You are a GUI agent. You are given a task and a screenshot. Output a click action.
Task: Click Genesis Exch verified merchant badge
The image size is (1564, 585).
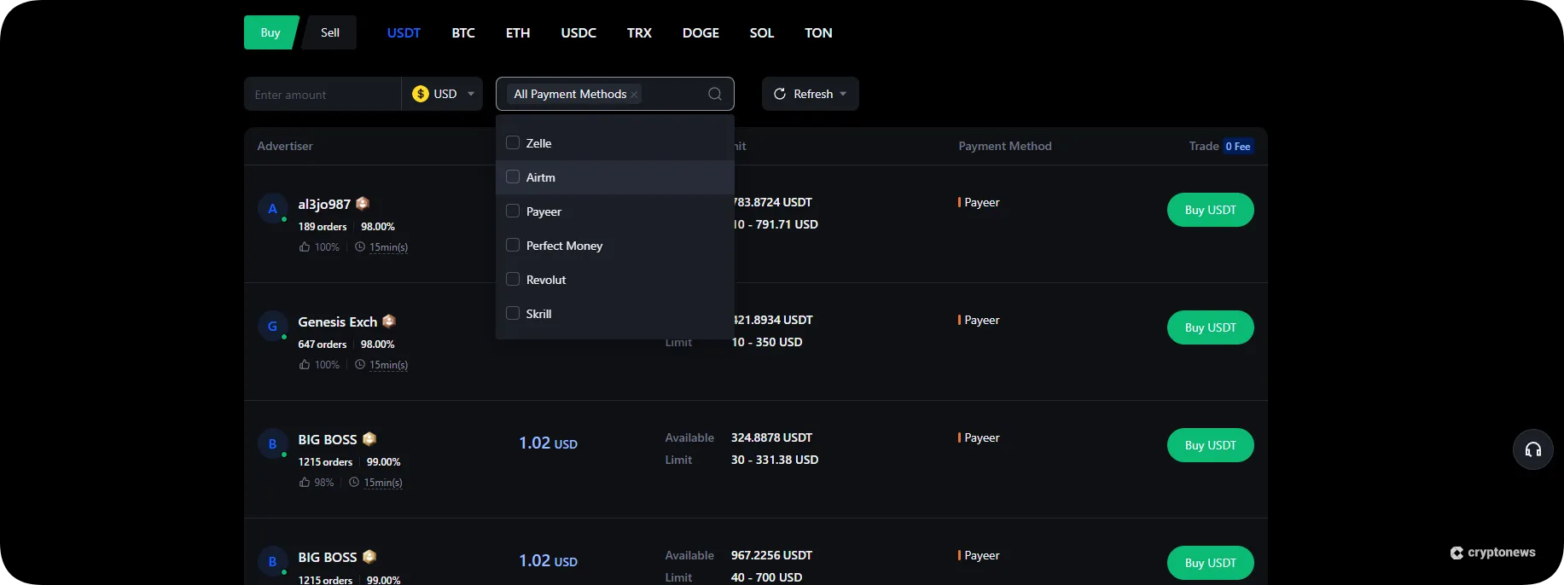point(389,321)
